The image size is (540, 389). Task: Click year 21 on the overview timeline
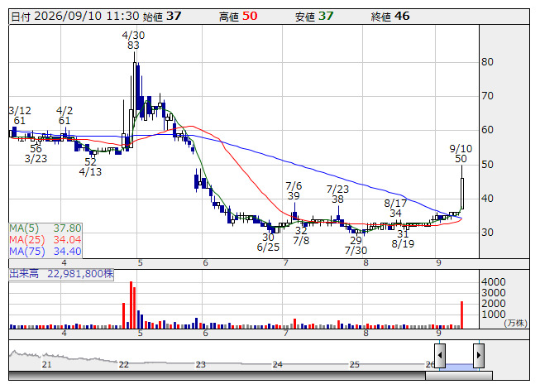coord(46,364)
